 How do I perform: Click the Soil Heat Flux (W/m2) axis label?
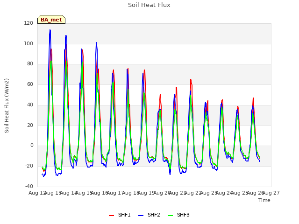pyautogui.click(x=7, y=105)
